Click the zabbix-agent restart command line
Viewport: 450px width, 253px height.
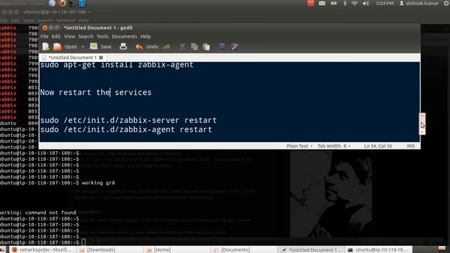coord(126,129)
